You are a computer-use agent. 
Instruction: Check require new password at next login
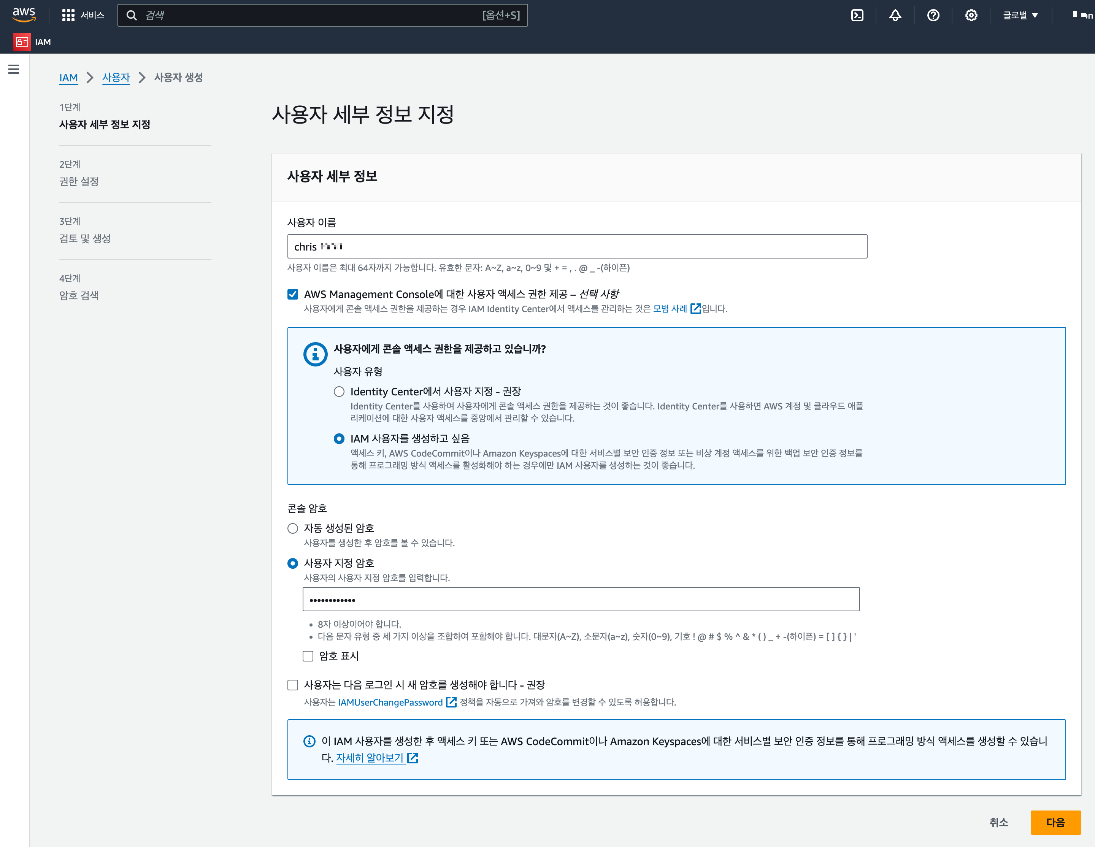tap(293, 685)
